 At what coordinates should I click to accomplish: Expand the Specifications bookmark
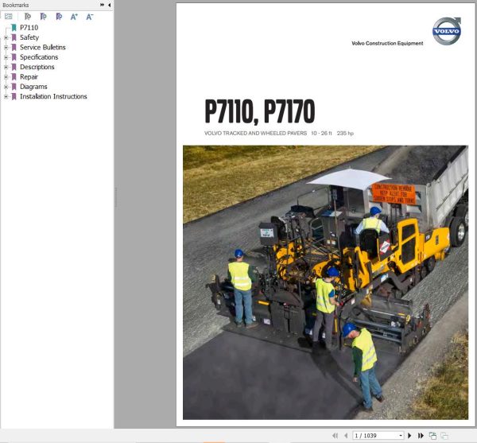(x=6, y=57)
